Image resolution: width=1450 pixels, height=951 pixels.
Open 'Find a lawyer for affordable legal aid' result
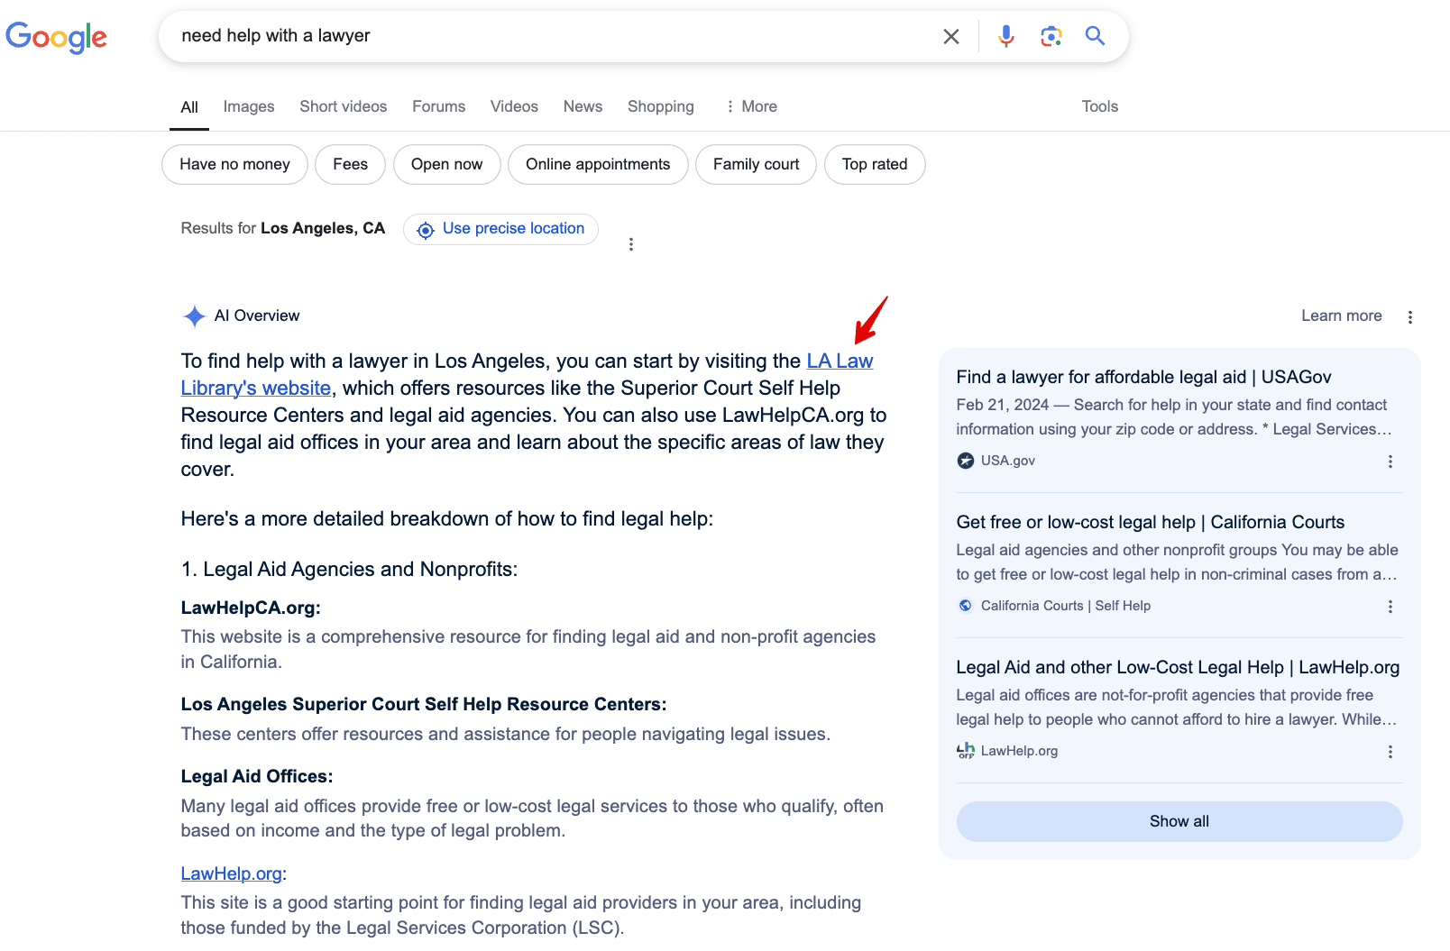coord(1143,377)
